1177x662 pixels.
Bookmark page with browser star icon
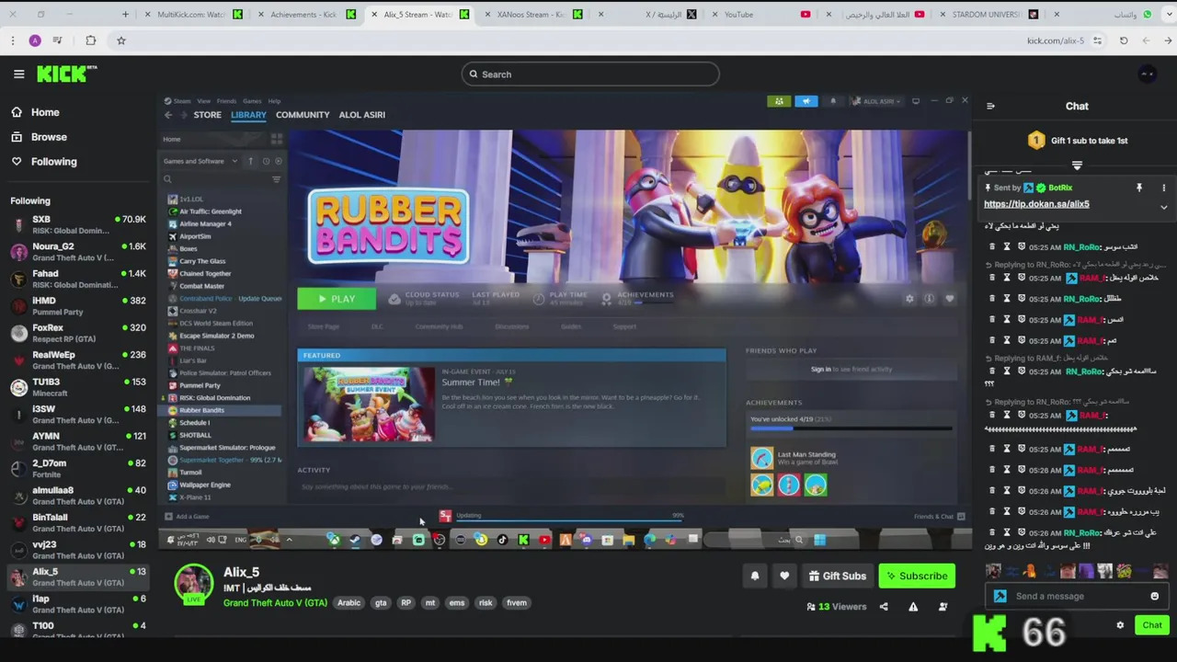pos(120,40)
